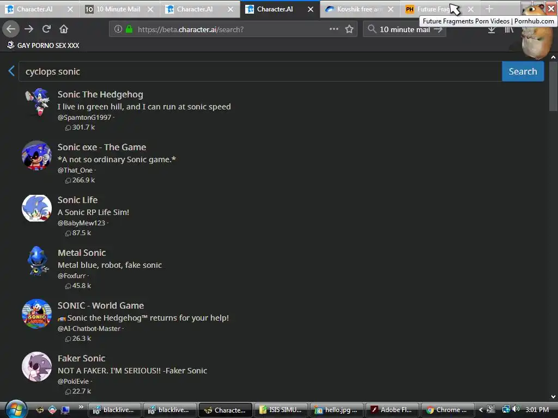Go back using the browser back arrow

click(11, 29)
